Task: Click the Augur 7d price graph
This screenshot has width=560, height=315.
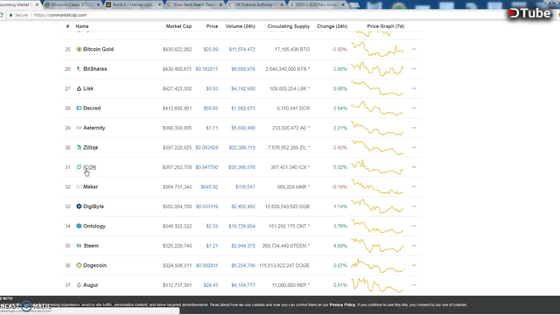Action: [377, 285]
